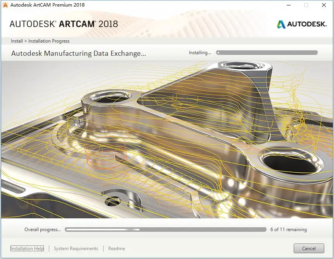Click the 'Overall progress...' label
Viewport: 334px width, 259px height.
tap(43, 230)
